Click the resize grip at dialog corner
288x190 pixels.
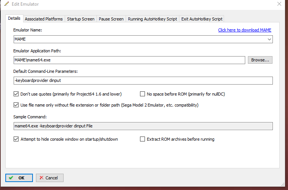(283, 185)
